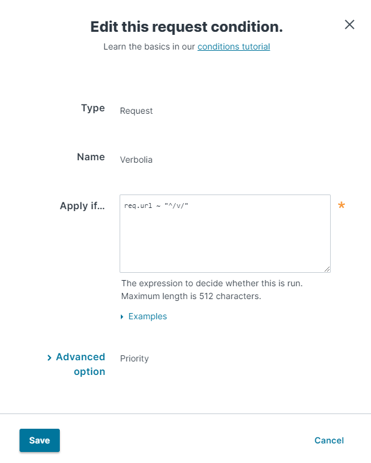371x463 pixels.
Task: Click the expression helper description text
Action: pyautogui.click(x=212, y=290)
